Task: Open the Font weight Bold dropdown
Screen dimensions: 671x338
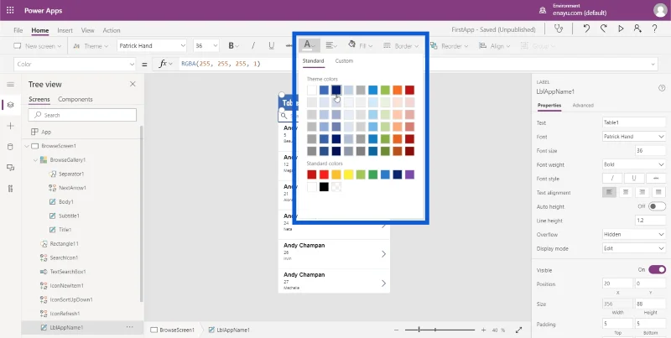Action: [634, 164]
